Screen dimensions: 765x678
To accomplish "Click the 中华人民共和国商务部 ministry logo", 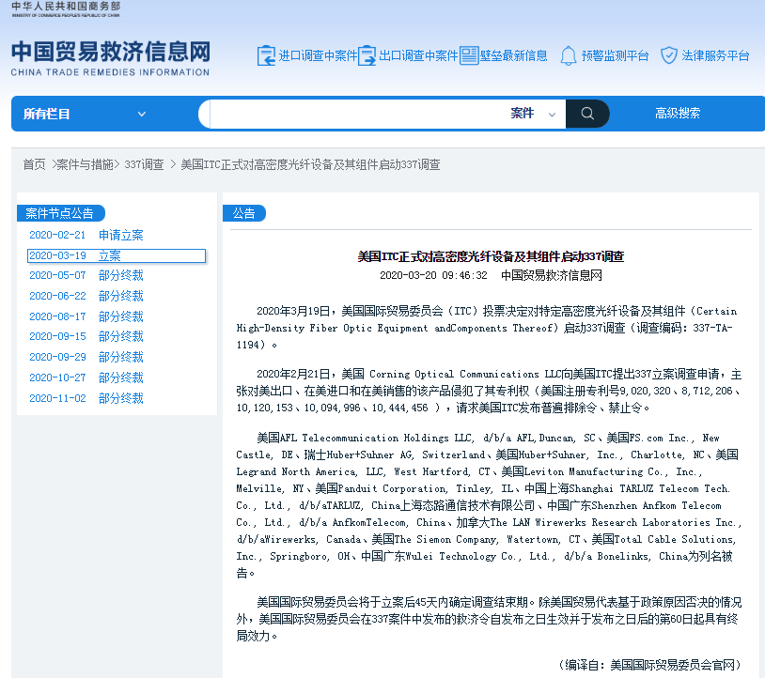I will (x=66, y=8).
